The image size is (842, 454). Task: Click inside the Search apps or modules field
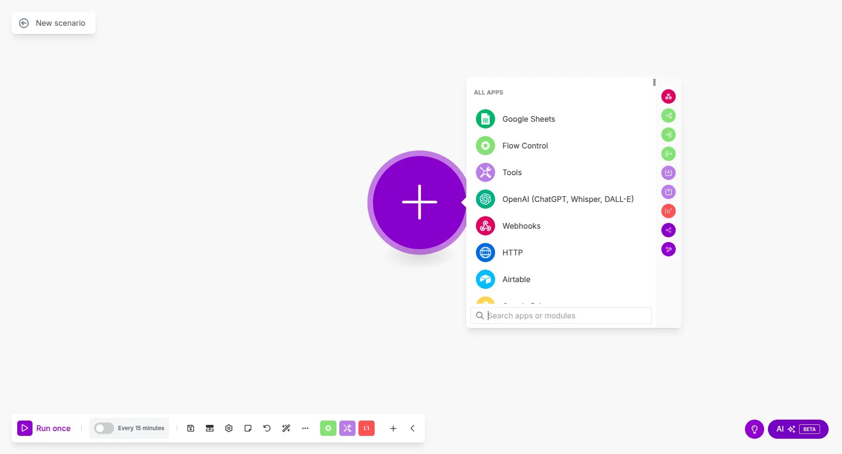click(x=561, y=316)
